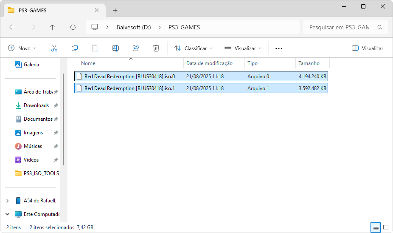Select Red Dead Redemption [BLUS30418].iso.1 file name
Image resolution: width=393 pixels, height=233 pixels.
point(129,88)
